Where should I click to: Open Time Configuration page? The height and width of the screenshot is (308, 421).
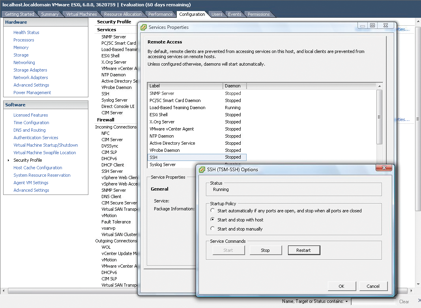tap(32, 123)
